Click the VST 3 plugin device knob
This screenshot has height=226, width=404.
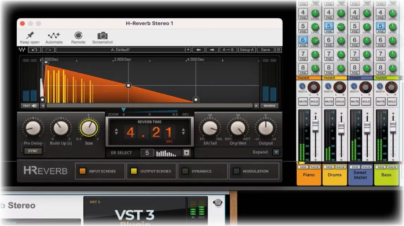218,203
